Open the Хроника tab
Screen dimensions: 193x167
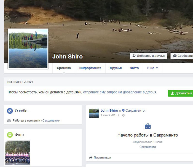(64, 68)
